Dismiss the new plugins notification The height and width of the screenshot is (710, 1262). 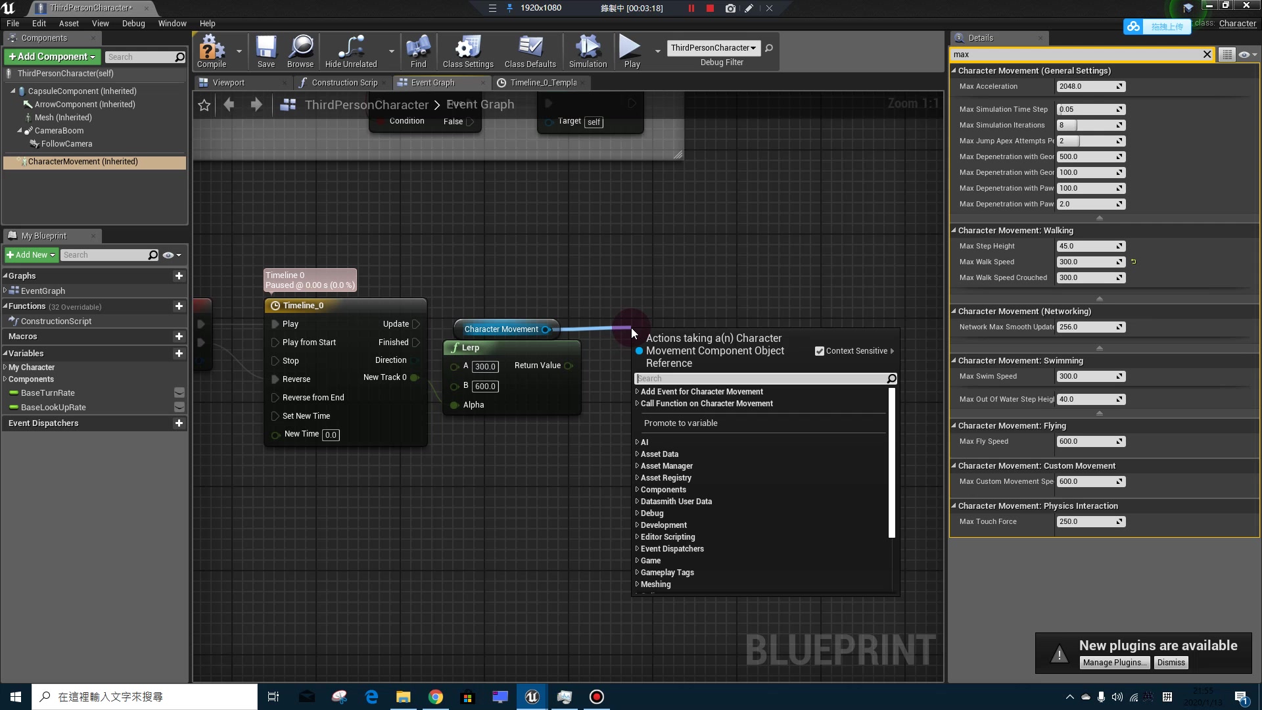(1171, 663)
